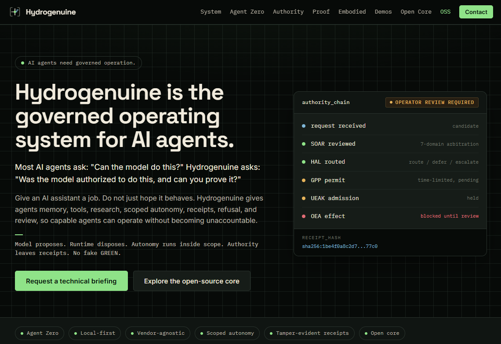Click the 'HAL routed' row label
This screenshot has width=501, height=344.
(x=328, y=162)
